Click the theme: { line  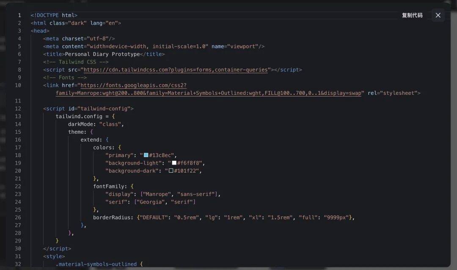pos(80,132)
